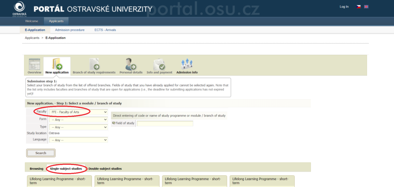This screenshot has height=187, width=394.
Task: Switch language with the UK flag icon
Action: [x=366, y=7]
